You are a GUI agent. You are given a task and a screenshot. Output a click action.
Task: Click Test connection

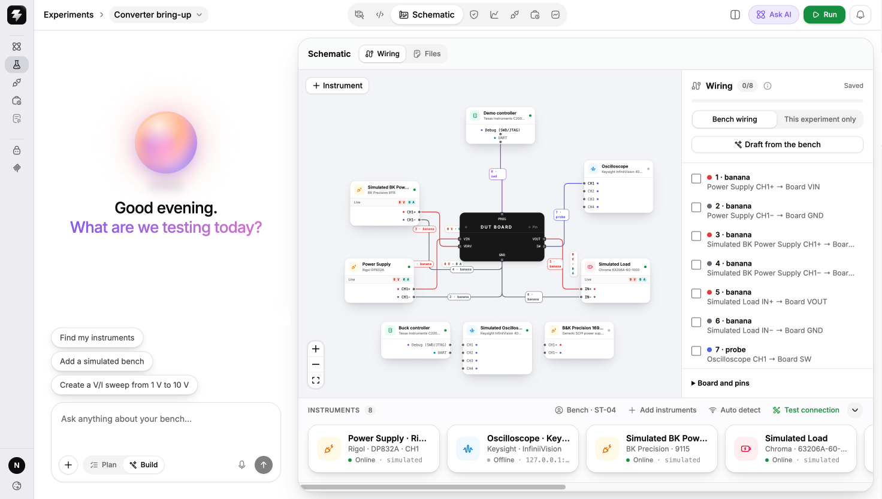tap(806, 410)
